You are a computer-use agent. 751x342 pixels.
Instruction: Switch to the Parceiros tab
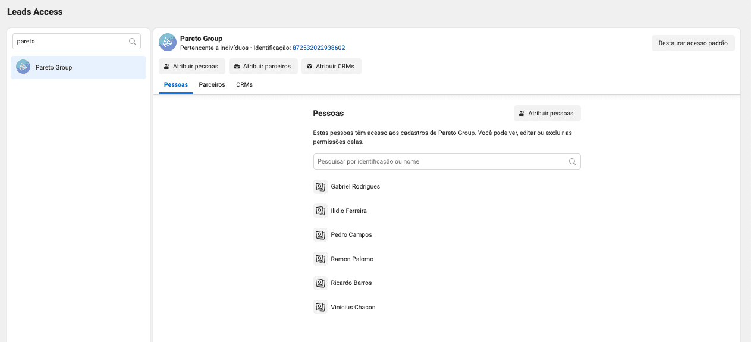click(212, 85)
